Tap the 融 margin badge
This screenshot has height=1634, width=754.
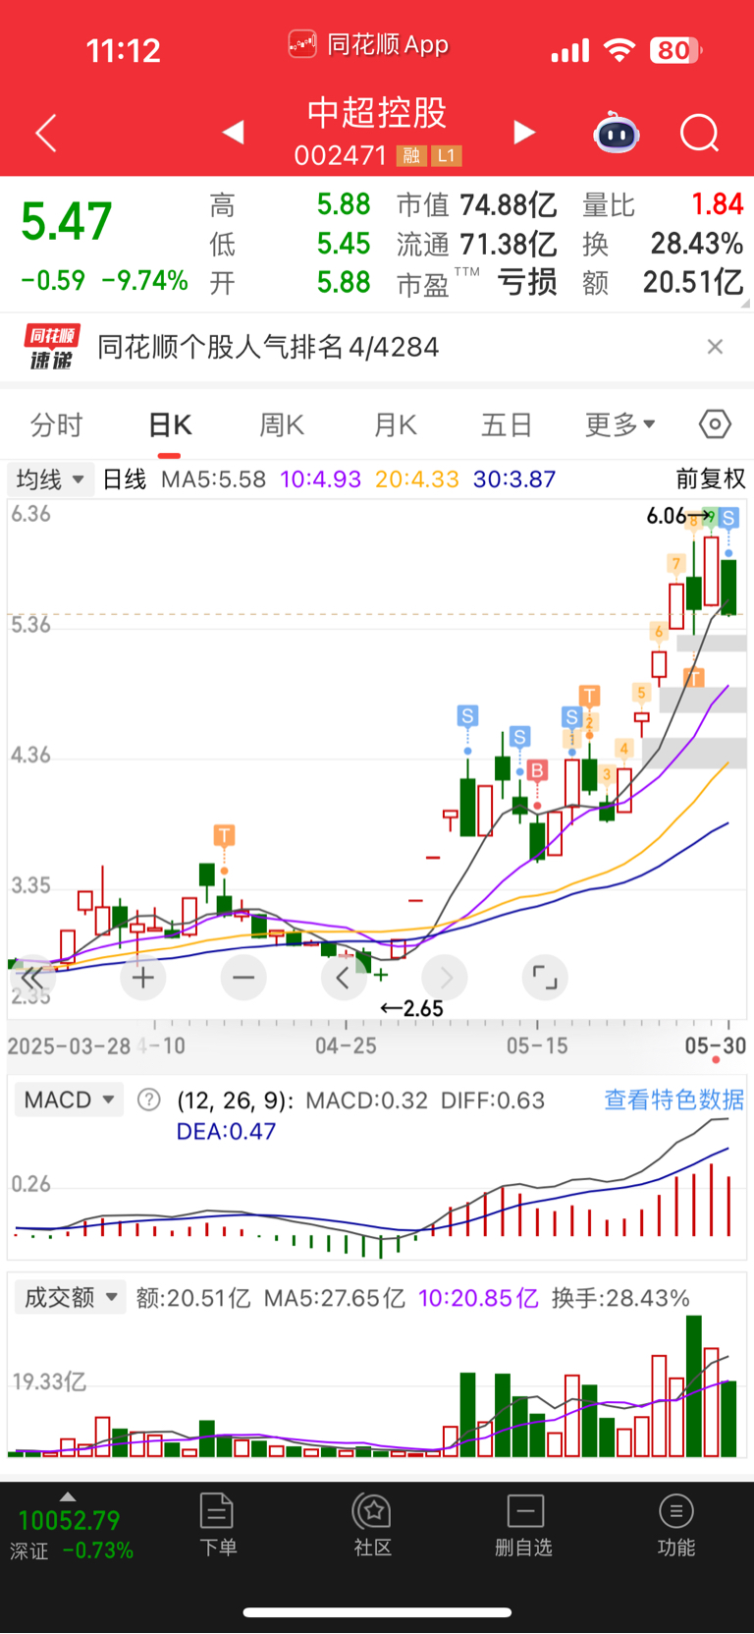pos(410,155)
